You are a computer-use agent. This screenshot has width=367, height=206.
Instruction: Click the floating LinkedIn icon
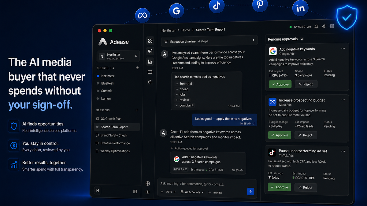tap(301, 8)
